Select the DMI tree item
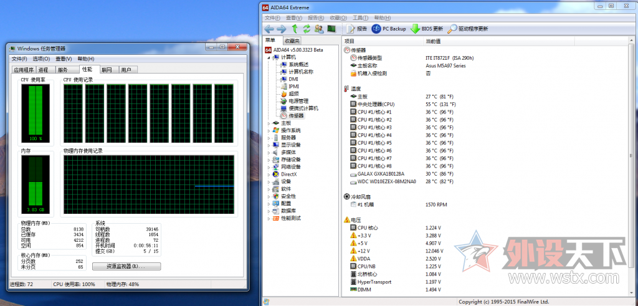 289,79
